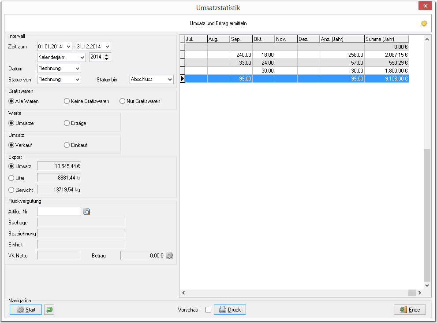This screenshot has height=323, width=437.
Task: Select Nur Gratiswaren option
Action: pos(122,101)
